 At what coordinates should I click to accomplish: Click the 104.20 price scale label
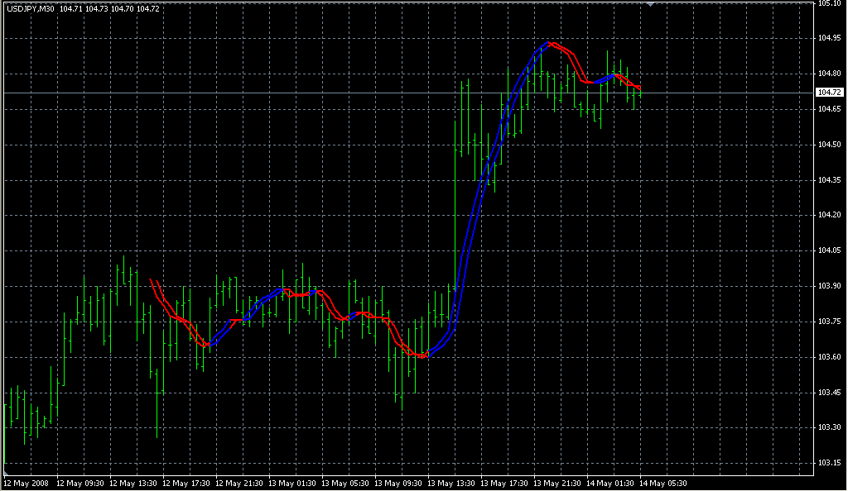(829, 215)
